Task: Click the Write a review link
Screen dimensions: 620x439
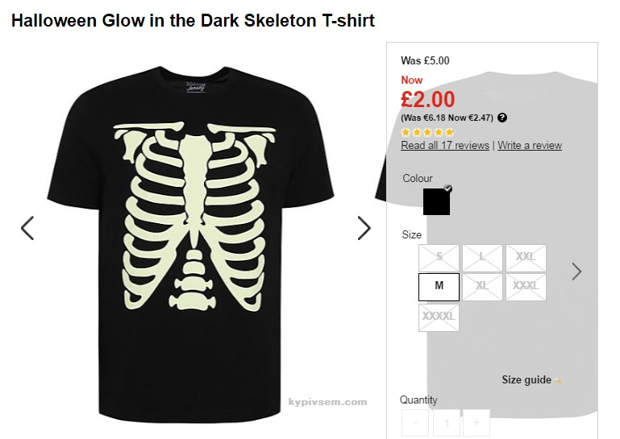Action: pyautogui.click(x=530, y=146)
